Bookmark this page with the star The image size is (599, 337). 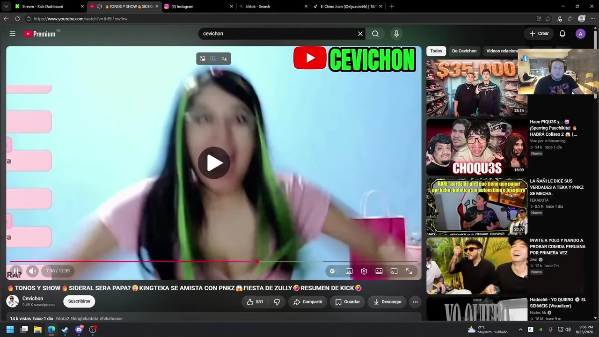548,19
